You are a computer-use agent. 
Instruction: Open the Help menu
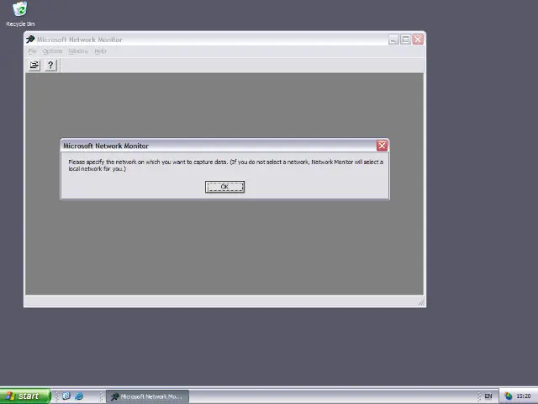pos(101,51)
